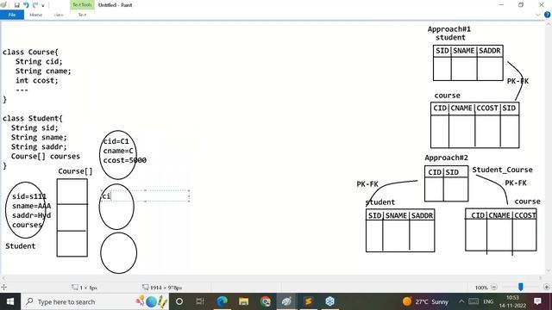The height and width of the screenshot is (310, 552).
Task: Click the horizontal scrollbar left arrow
Action: point(3,277)
